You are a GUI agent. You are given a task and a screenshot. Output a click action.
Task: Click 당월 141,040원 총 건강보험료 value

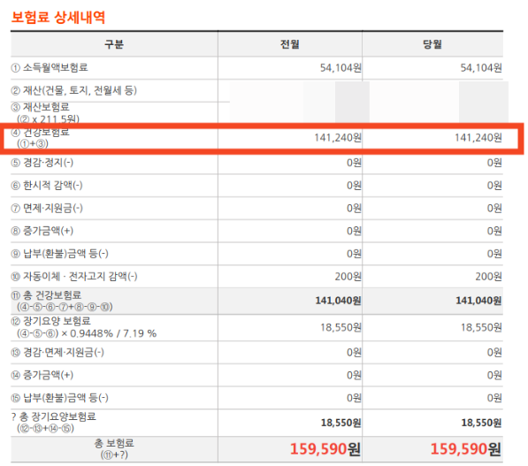pos(478,301)
